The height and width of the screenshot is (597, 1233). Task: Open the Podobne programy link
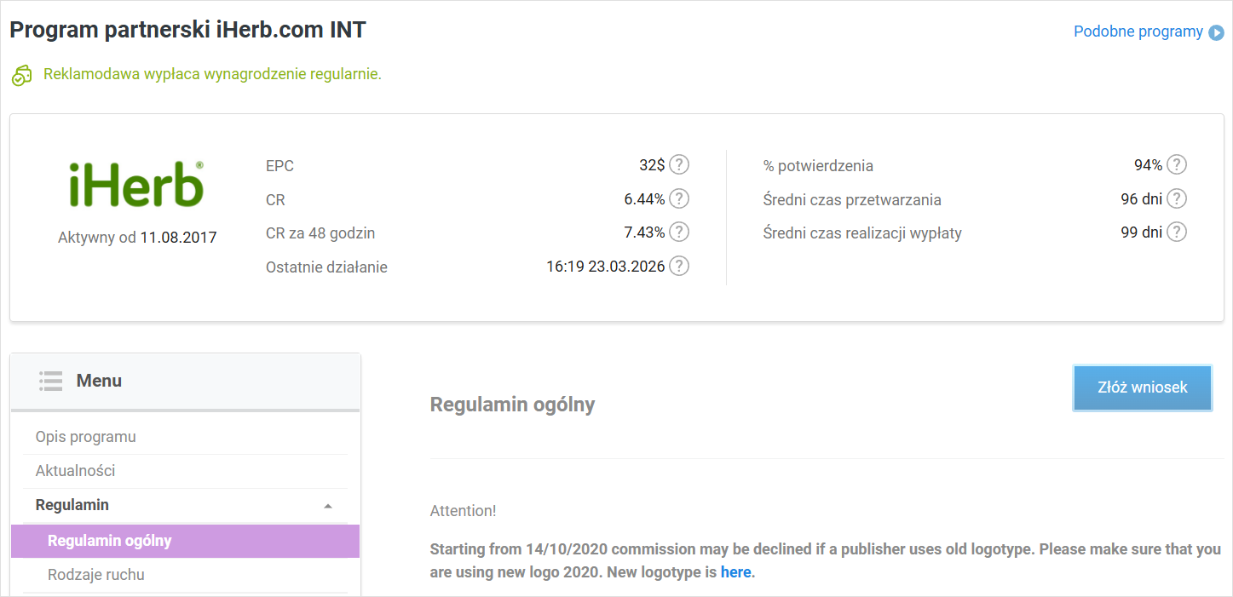(x=1138, y=32)
